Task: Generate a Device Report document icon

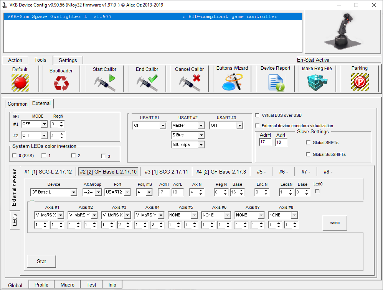Action: 276,83
